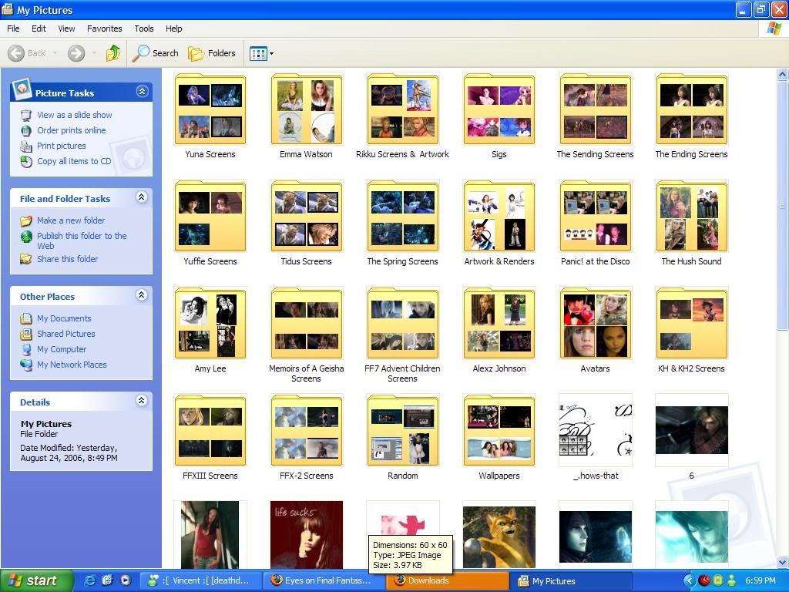Go up one folder level
Image resolution: width=789 pixels, height=592 pixels.
click(x=113, y=53)
